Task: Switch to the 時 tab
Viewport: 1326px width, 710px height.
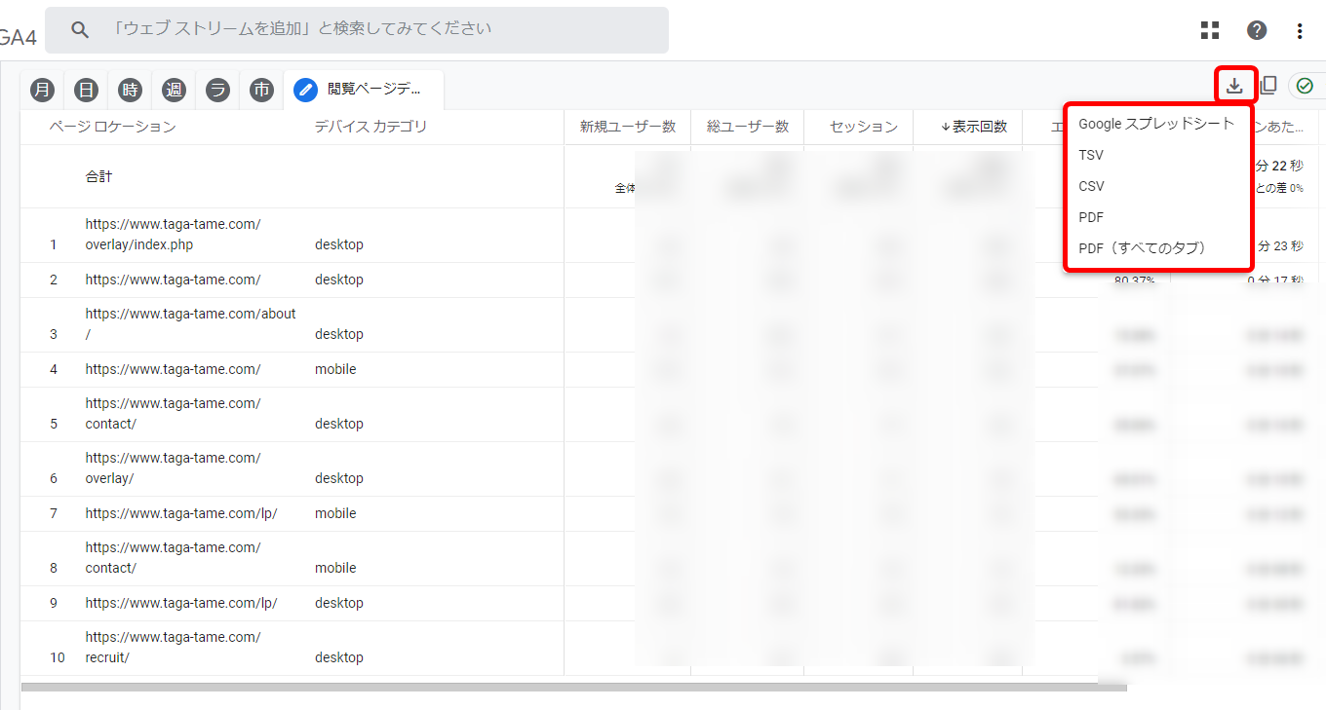Action: coord(131,90)
